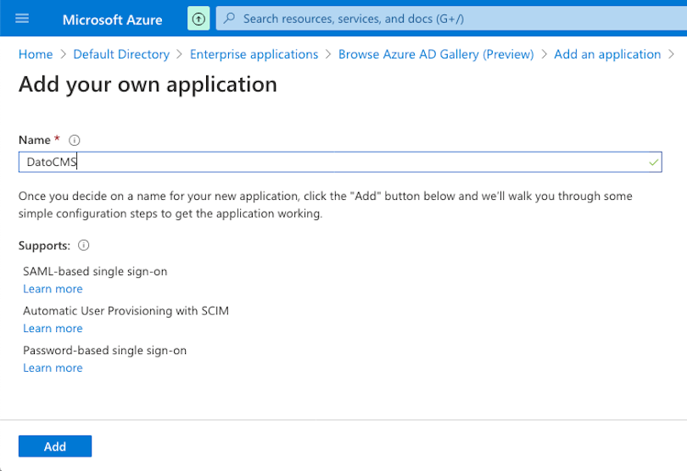This screenshot has width=687, height=471.
Task: Click the chevron after Add an application
Action: [671, 54]
